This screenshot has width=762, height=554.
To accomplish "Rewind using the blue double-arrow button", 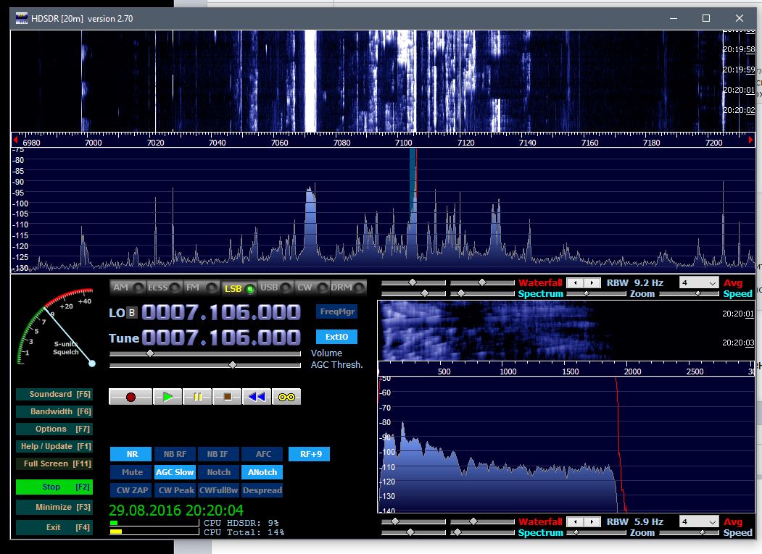I will point(257,397).
